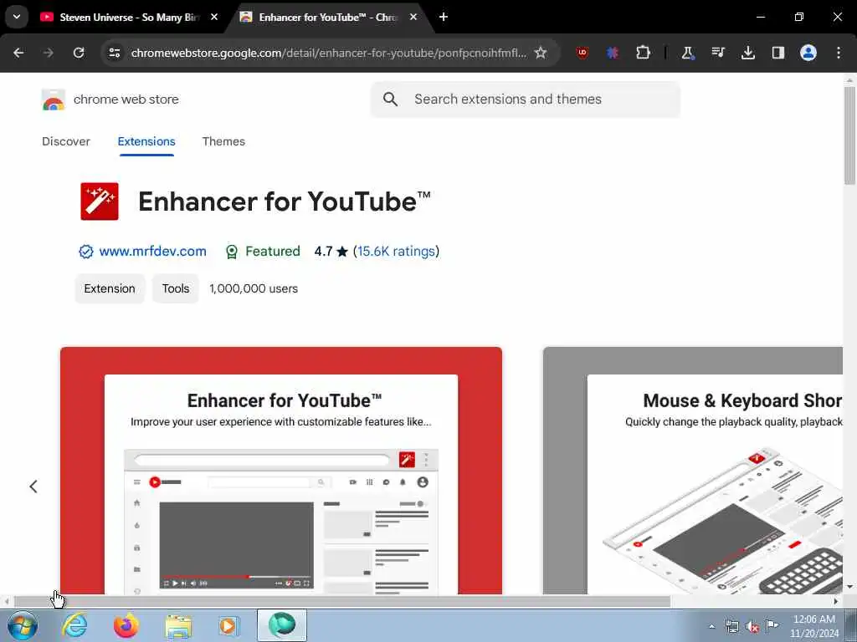Close the Steven Universe tab
The height and width of the screenshot is (642, 857).
pyautogui.click(x=214, y=17)
